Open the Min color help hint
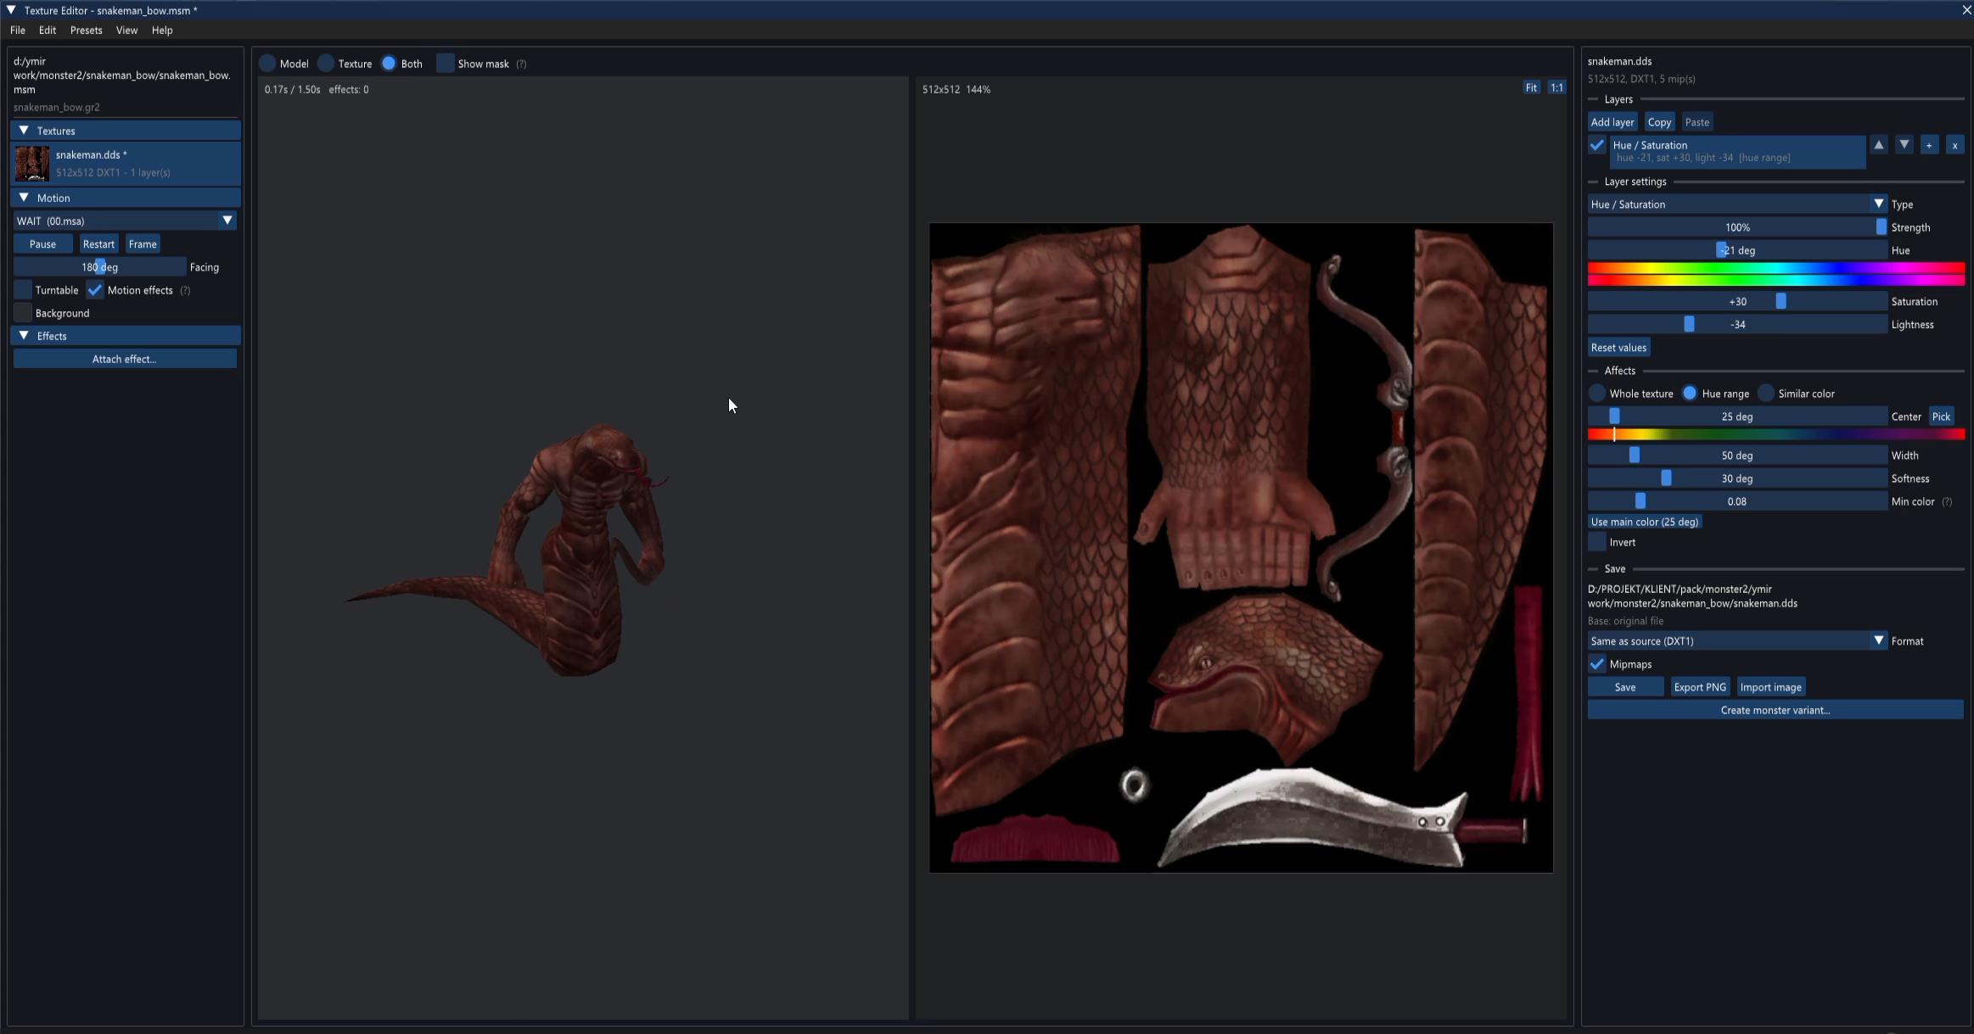 [1947, 502]
